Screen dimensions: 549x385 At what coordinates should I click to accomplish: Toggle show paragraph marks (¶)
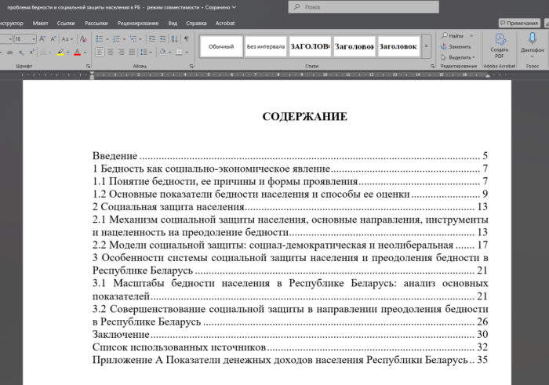(x=187, y=39)
